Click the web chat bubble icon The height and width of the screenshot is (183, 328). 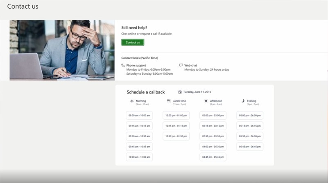pos(181,65)
